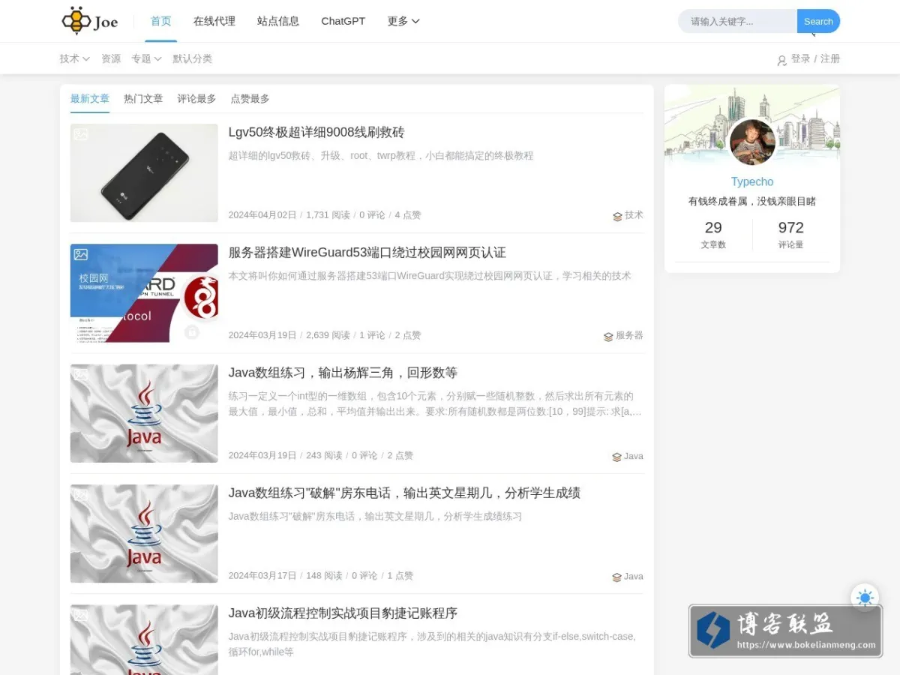This screenshot has width=900, height=675.
Task: Click the category icon beside 服务器 tag
Action: click(x=608, y=337)
